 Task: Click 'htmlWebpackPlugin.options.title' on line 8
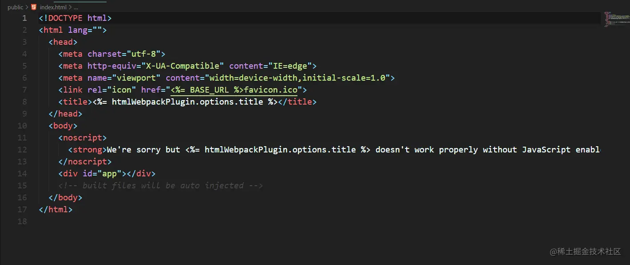187,102
